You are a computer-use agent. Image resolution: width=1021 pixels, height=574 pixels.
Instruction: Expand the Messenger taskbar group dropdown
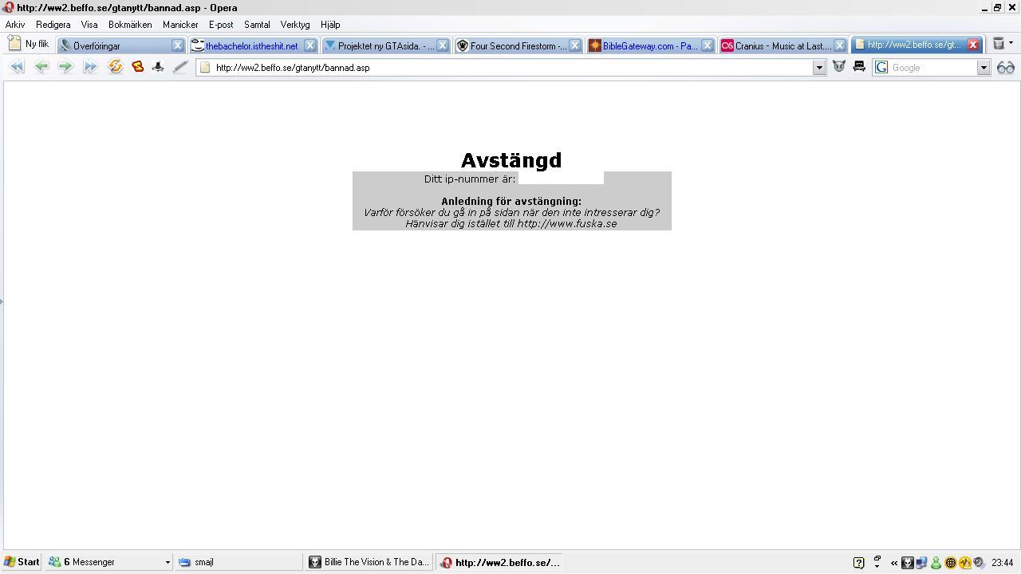168,562
